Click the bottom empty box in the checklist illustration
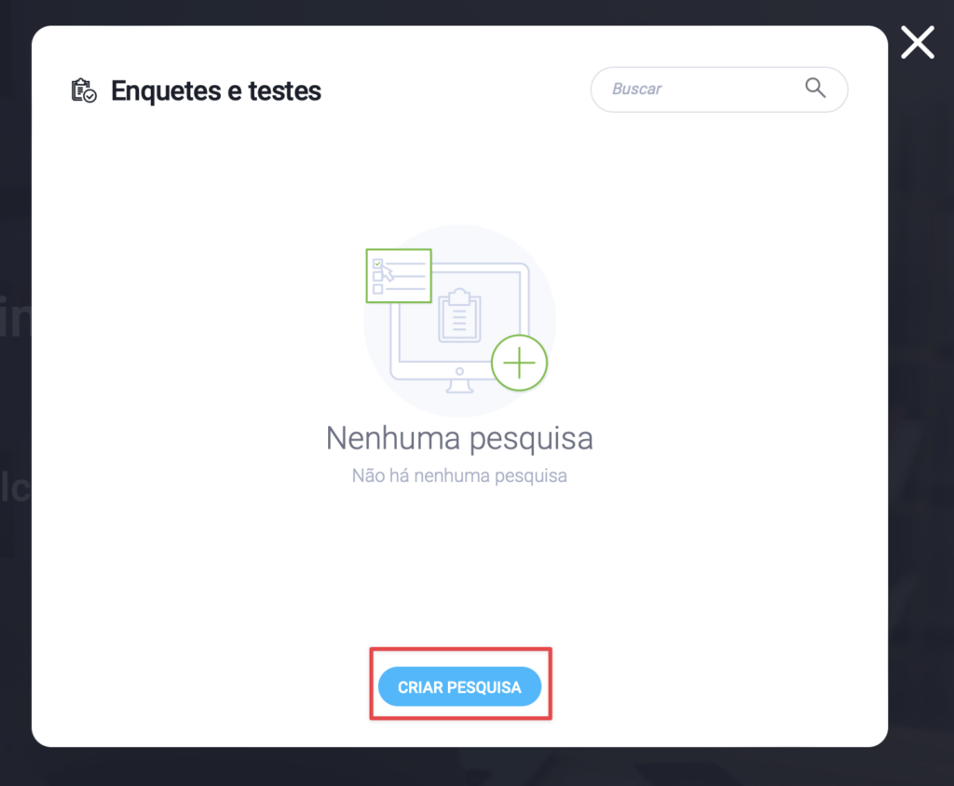The width and height of the screenshot is (954, 786). click(378, 289)
